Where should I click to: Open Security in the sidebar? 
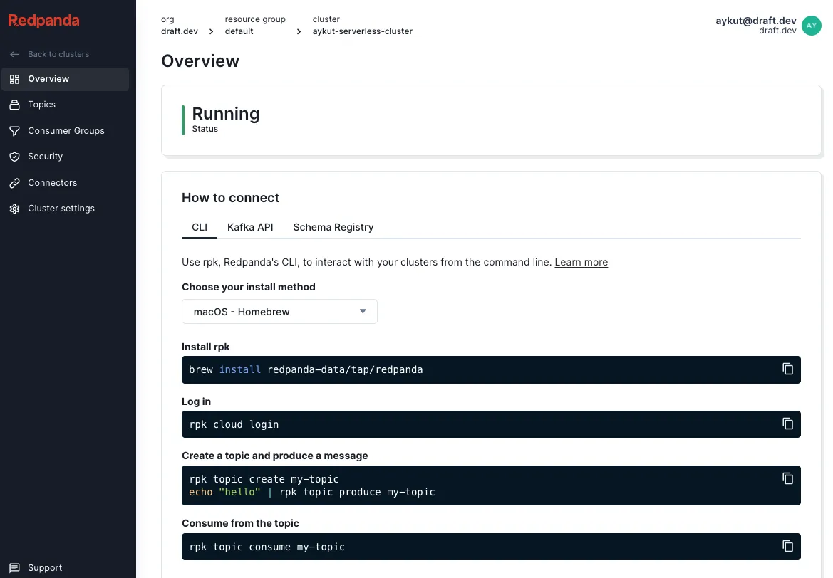[x=65, y=157]
